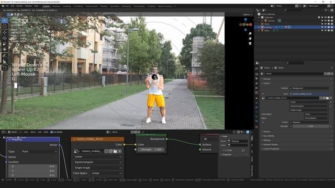Open the Output properties tab icon
This screenshot has height=188, width=335.
tap(256, 79)
